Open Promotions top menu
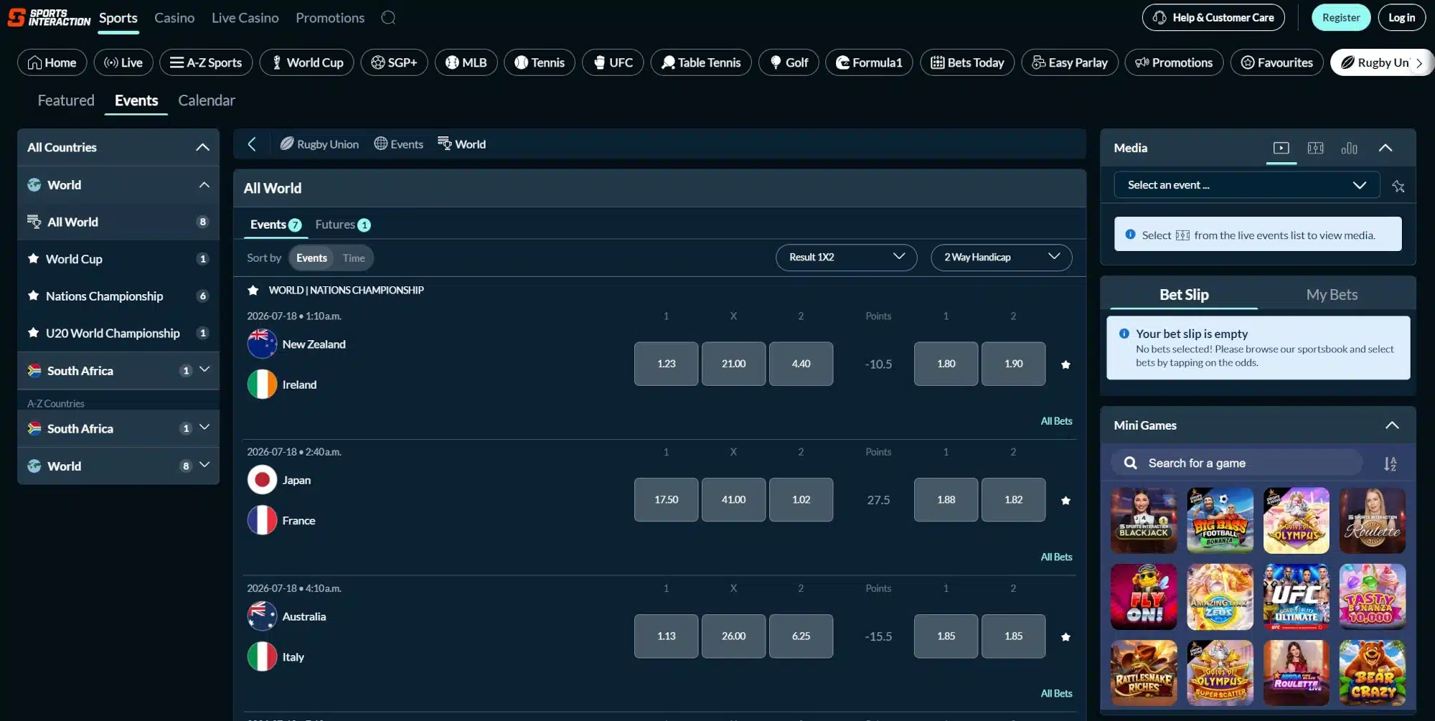The height and width of the screenshot is (721, 1435). click(x=330, y=18)
